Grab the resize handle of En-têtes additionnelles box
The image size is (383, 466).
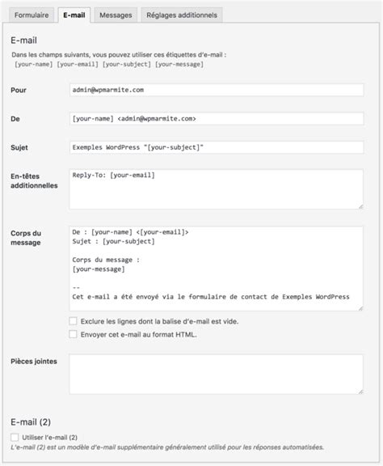click(x=360, y=206)
